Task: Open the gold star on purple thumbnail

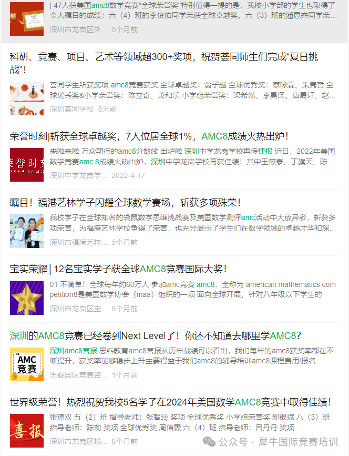Action: (27, 298)
